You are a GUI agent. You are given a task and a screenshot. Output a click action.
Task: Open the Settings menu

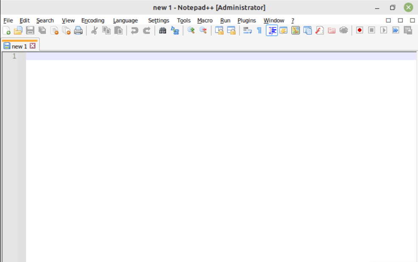click(159, 20)
